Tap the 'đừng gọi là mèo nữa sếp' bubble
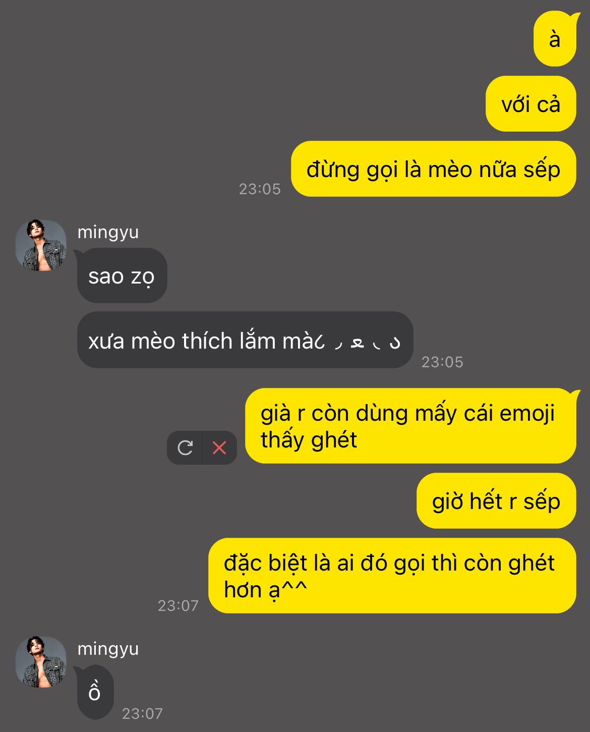The width and height of the screenshot is (590, 732). 434,169
